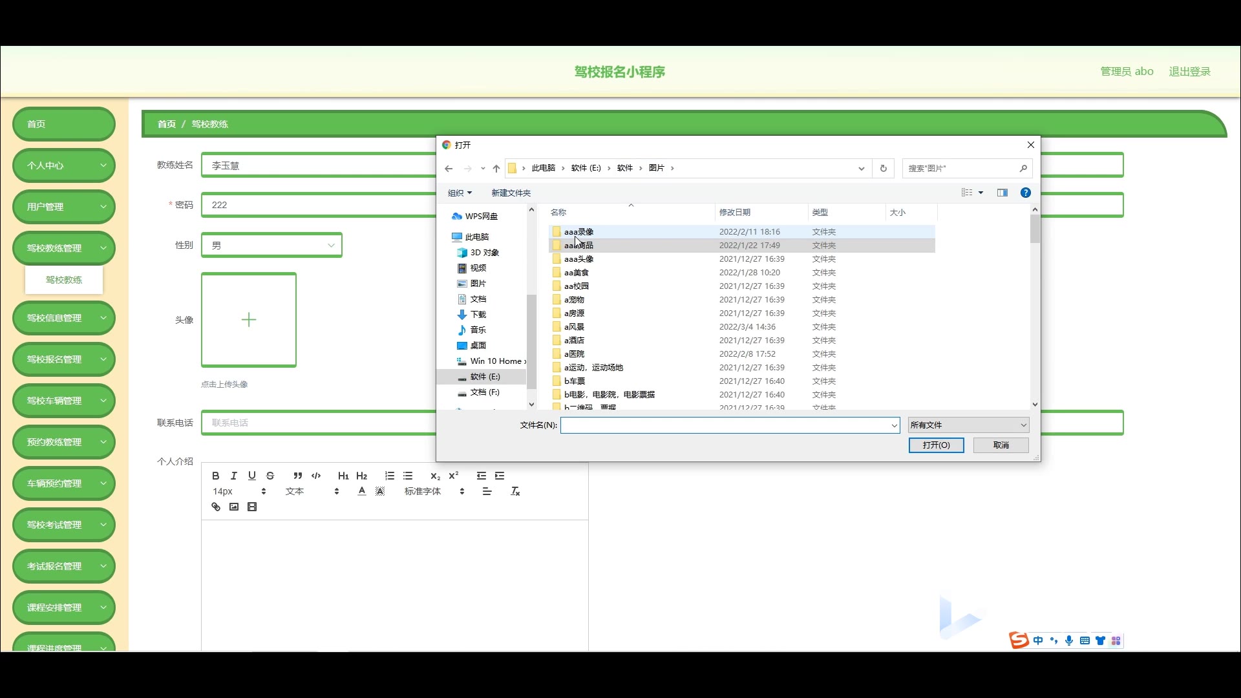This screenshot has width=1241, height=698.
Task: Open the 所有文件 file type dropdown
Action: pos(968,425)
